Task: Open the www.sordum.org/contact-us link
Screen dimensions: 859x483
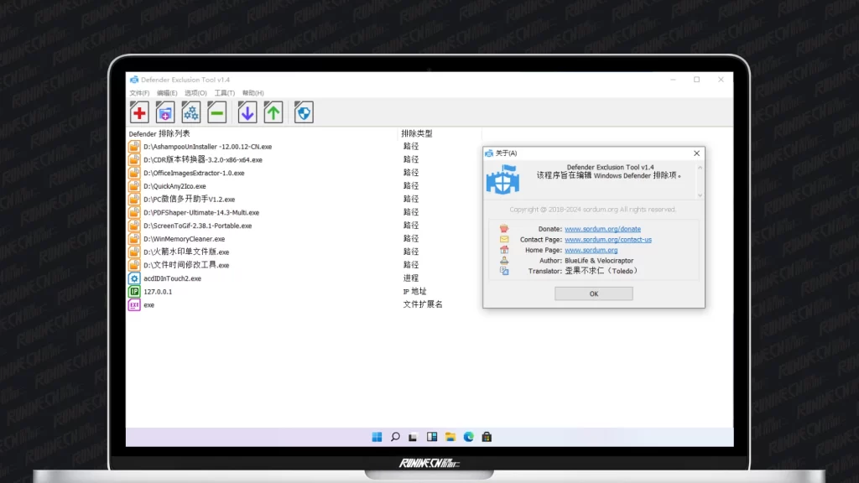Action: [607, 240]
